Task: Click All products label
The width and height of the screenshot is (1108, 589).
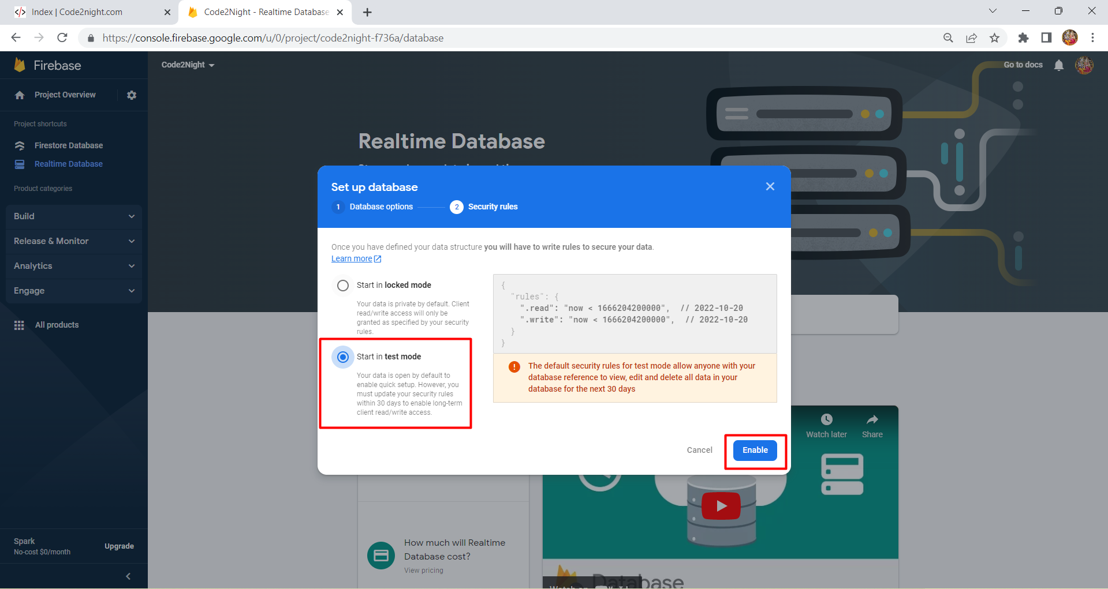Action: pos(57,325)
